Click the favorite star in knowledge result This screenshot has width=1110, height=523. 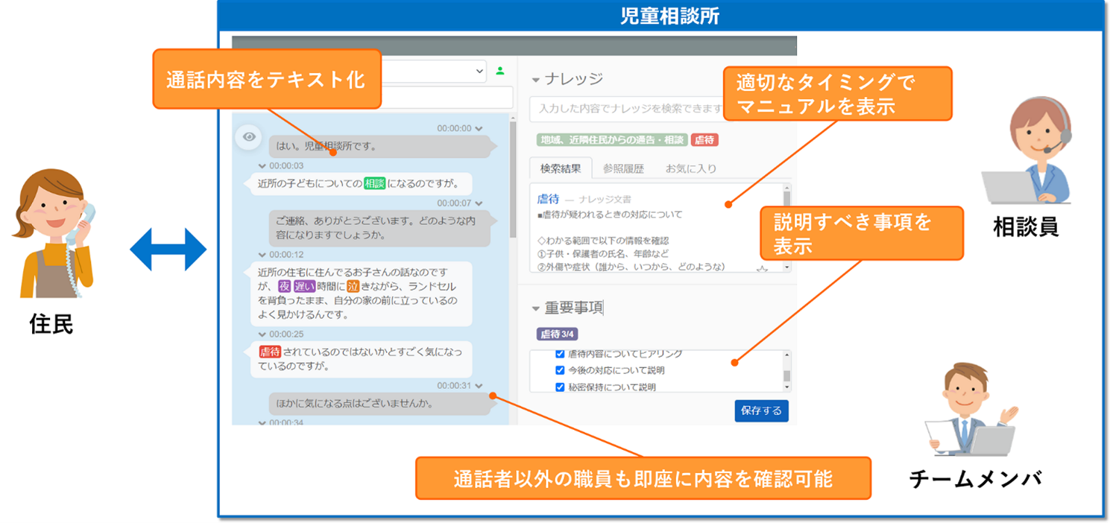pyautogui.click(x=762, y=270)
